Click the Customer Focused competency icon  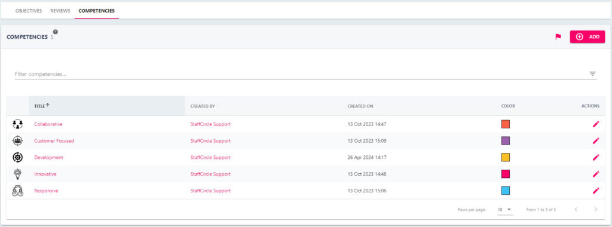[x=17, y=141]
